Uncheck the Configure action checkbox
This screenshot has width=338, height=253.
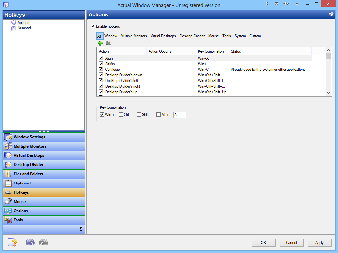[101, 69]
